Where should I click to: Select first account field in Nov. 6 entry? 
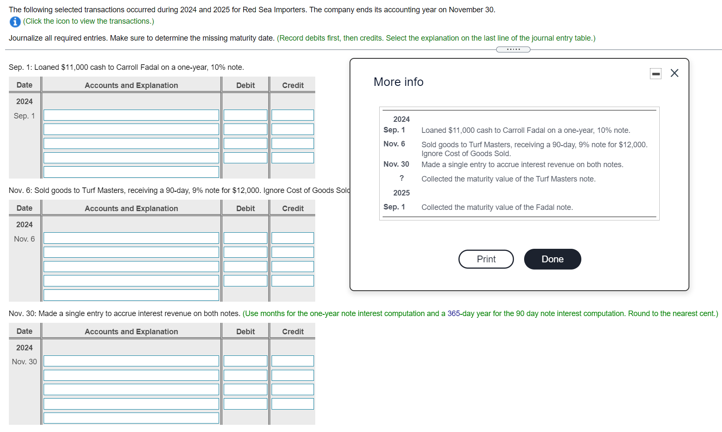pos(131,238)
